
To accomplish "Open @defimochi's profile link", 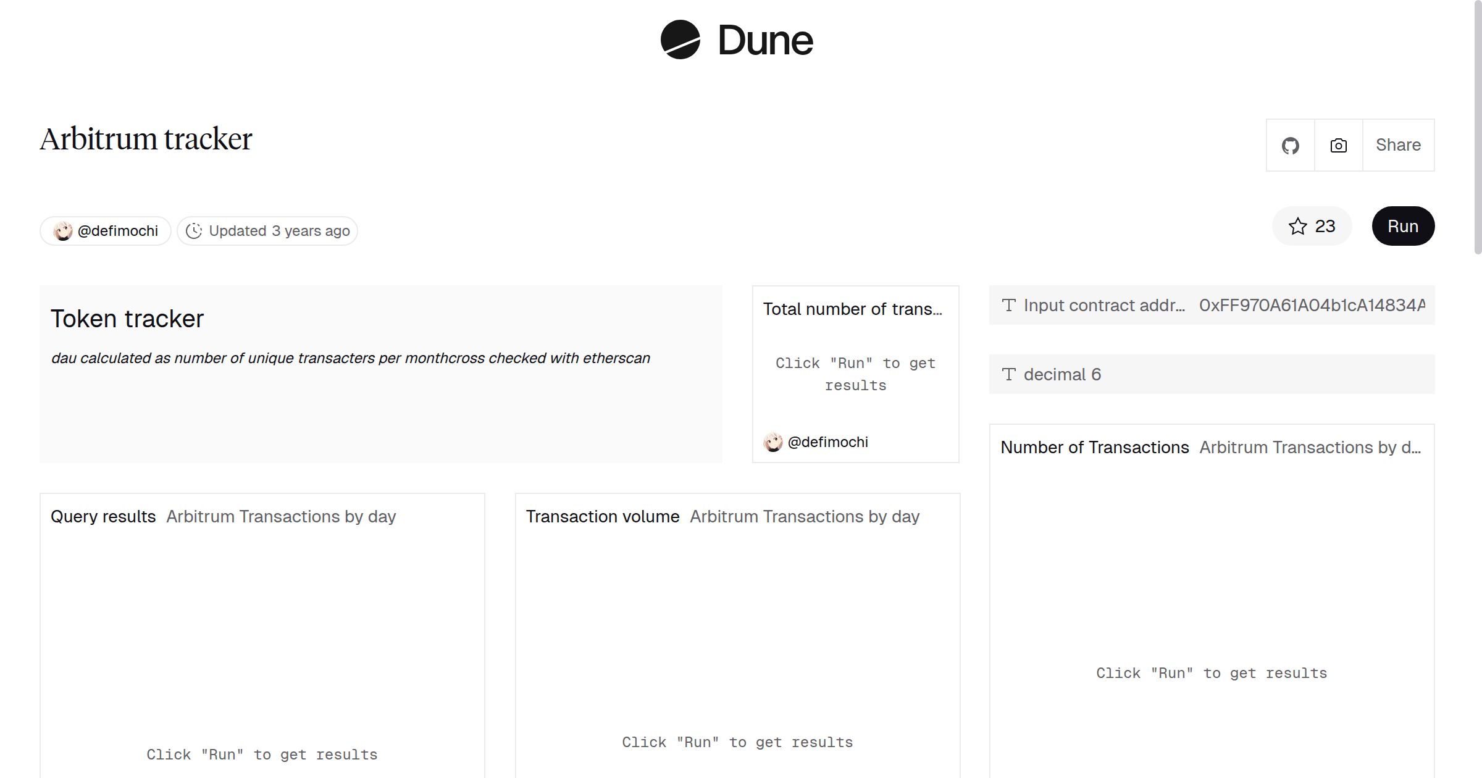I will 829,441.
